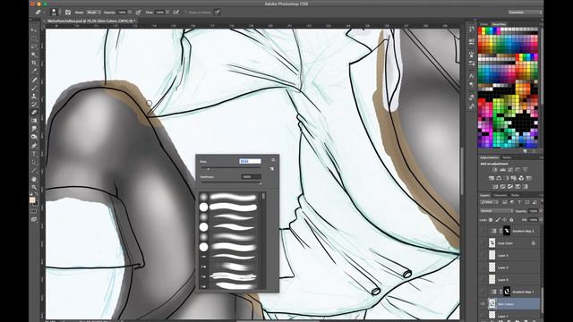573x322 pixels.
Task: Open the Essentials workspace dropdown
Action: coord(525,13)
